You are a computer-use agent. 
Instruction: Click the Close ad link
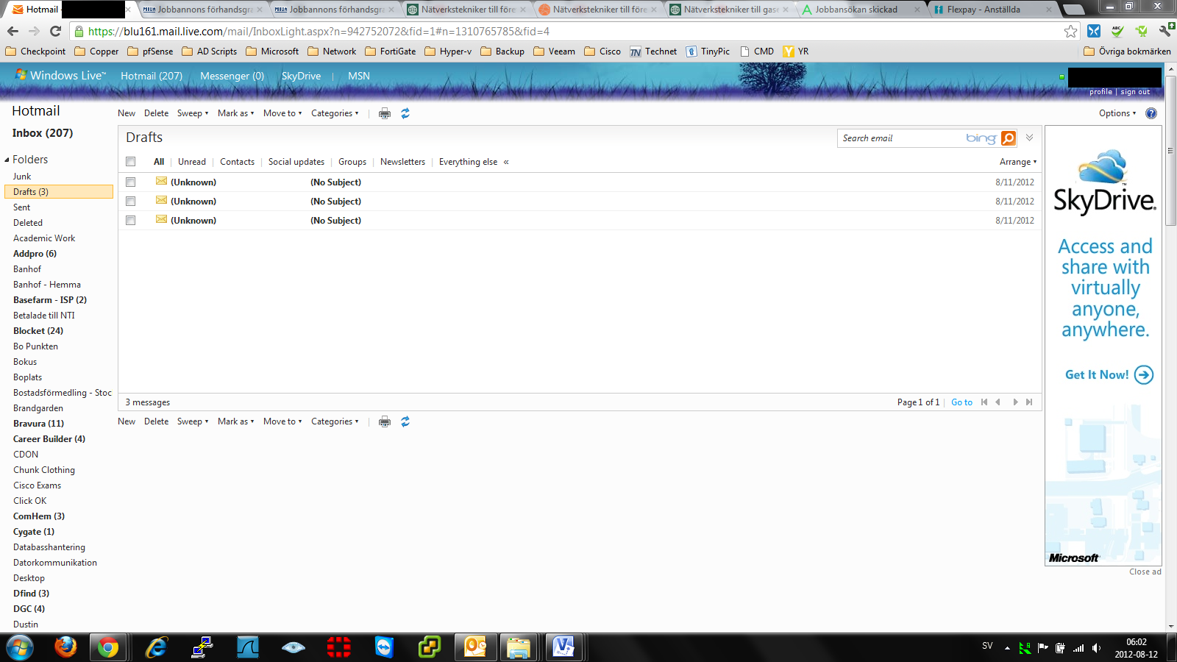[1145, 572]
